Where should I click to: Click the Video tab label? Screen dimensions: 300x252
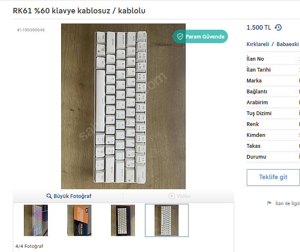click(x=184, y=196)
